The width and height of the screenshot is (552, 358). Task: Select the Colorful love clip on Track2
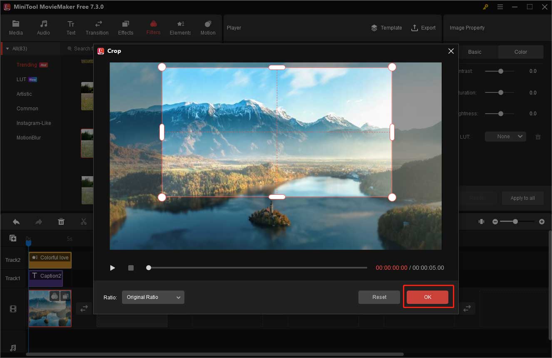[x=50, y=260]
